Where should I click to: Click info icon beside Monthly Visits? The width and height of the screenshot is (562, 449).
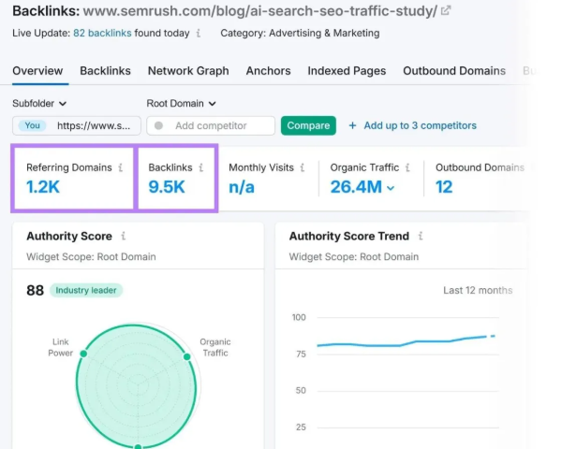[x=303, y=168]
